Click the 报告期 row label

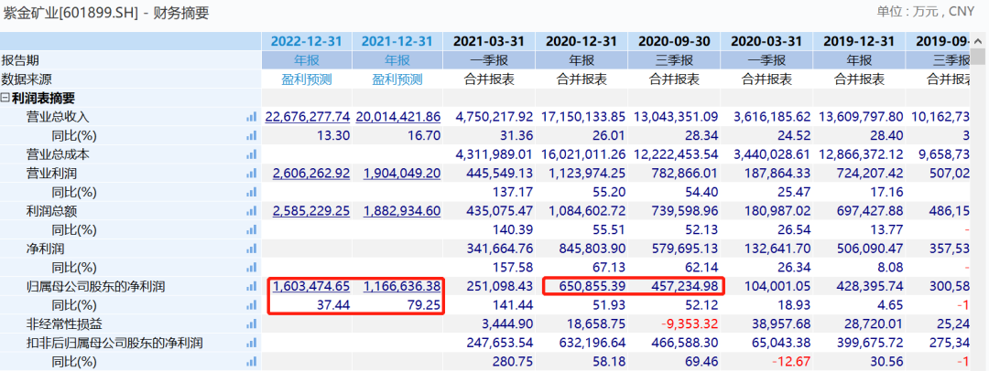click(20, 60)
